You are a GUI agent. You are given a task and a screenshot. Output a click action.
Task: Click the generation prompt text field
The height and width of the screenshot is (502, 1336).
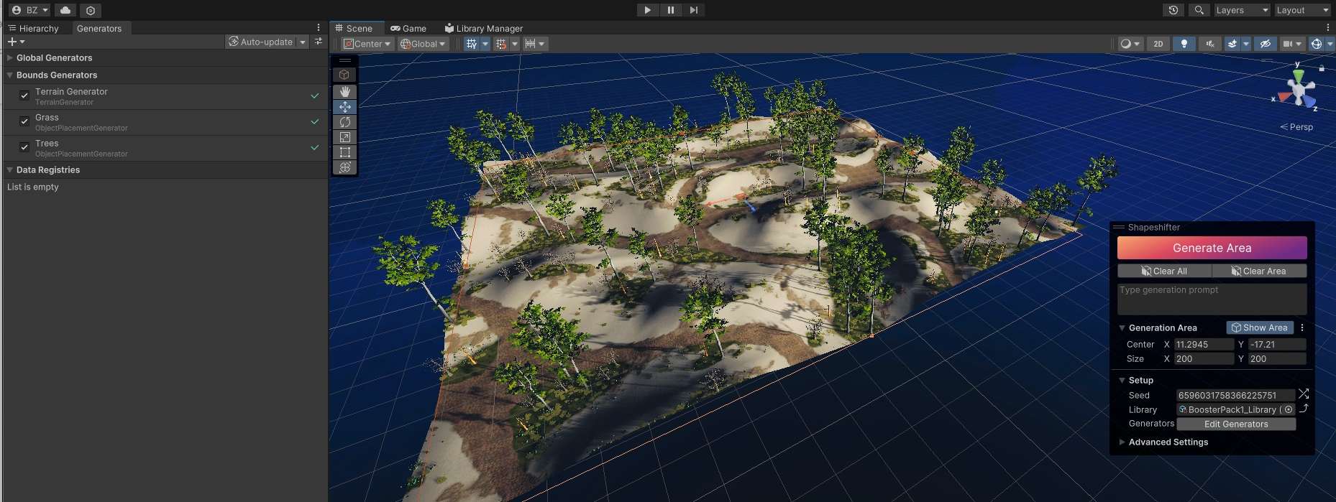click(1212, 299)
